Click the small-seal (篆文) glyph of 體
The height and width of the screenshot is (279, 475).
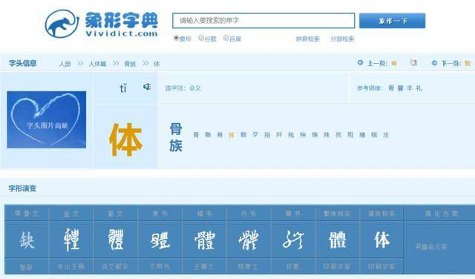coord(116,240)
